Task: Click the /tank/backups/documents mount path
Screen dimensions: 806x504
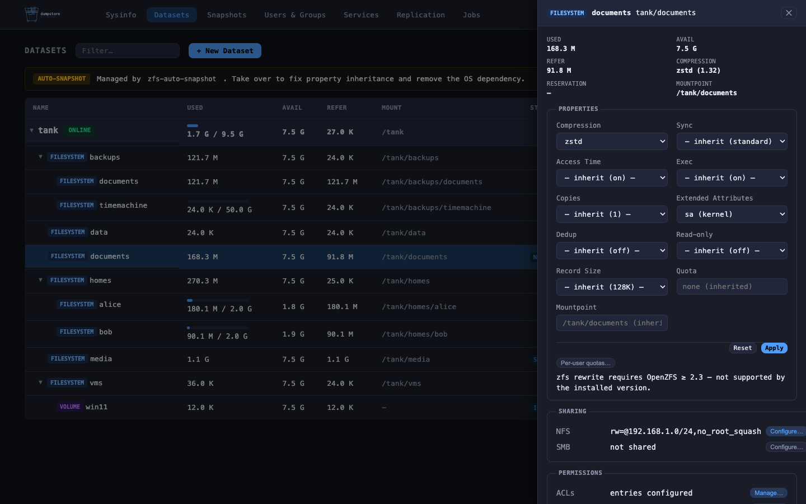Action: 432,182
